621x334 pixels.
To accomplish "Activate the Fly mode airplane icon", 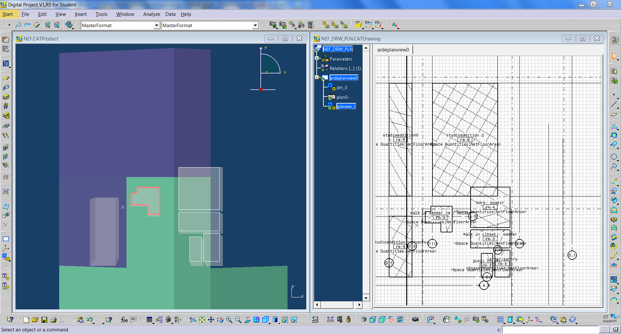I will point(193,320).
